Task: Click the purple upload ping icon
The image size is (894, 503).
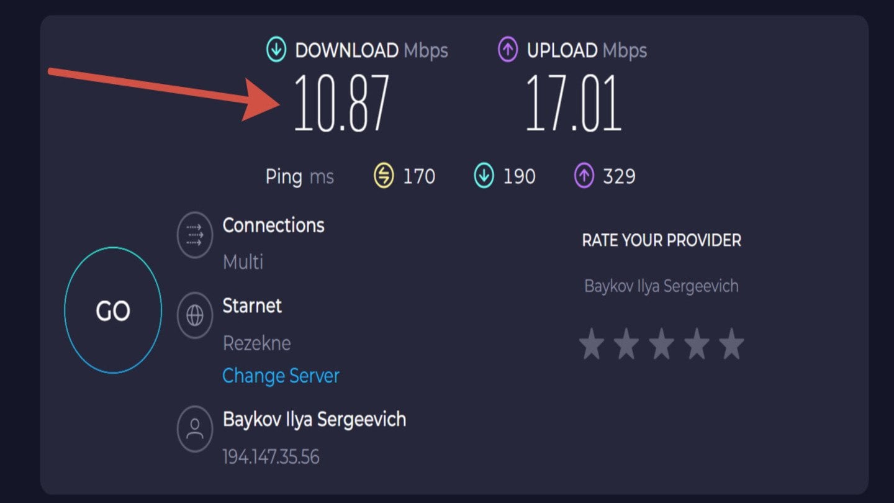Action: click(584, 176)
